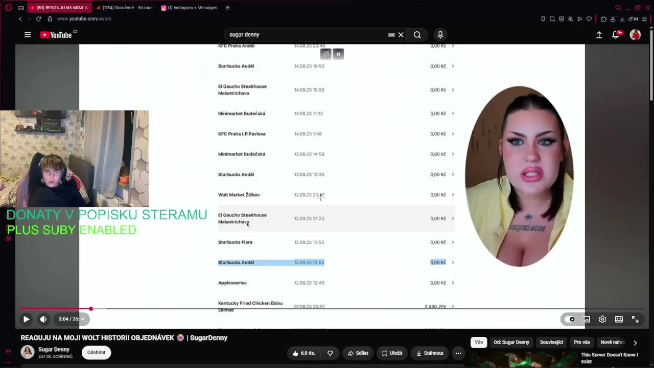
Task: Select the Od: Sugar Denny chip
Action: (x=511, y=342)
